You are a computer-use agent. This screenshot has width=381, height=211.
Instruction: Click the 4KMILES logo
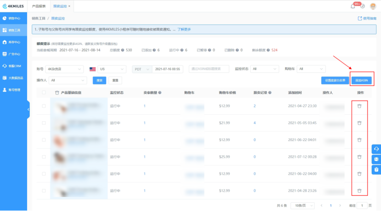13,6
